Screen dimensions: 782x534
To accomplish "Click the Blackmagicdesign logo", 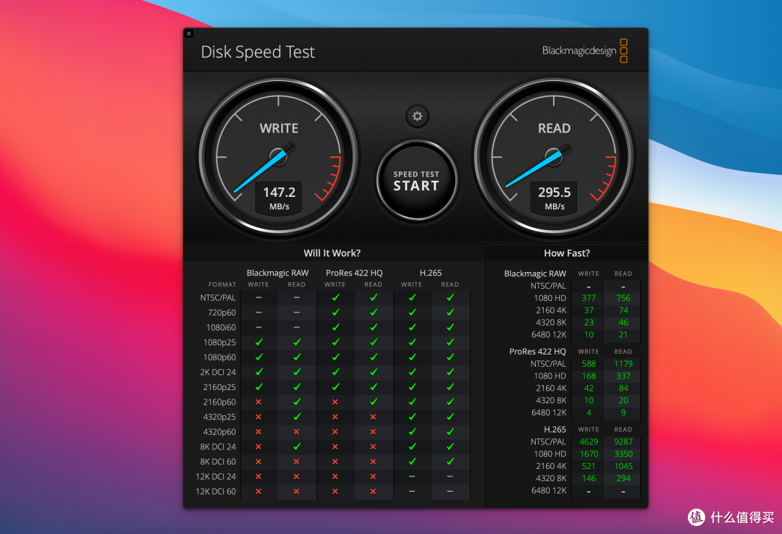I will click(x=584, y=51).
